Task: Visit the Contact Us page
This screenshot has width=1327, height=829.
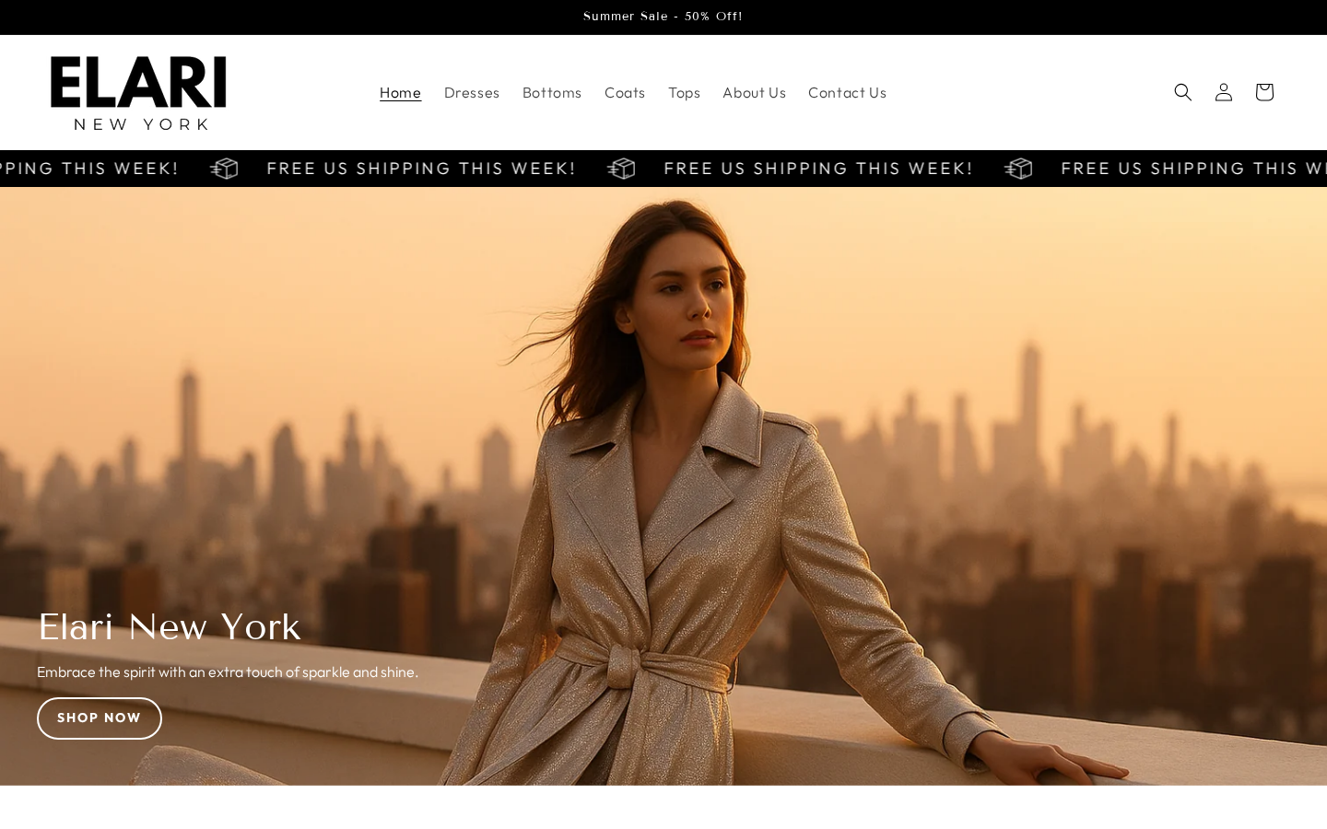Action: click(x=847, y=92)
